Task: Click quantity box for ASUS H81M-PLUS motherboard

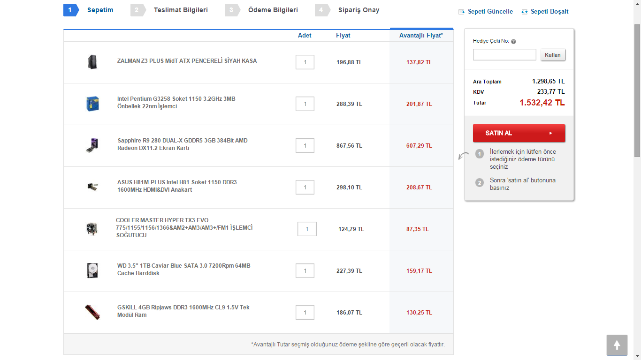Action: click(305, 187)
